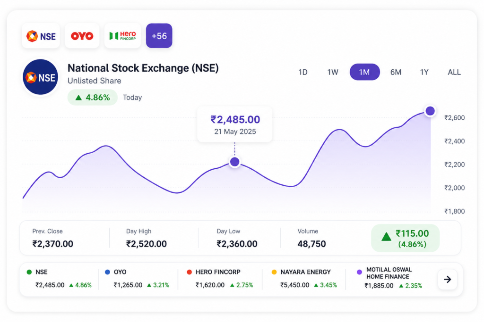484x322 pixels.
Task: Switch chart range to 1D
Action: pos(303,72)
